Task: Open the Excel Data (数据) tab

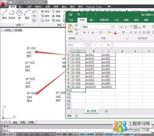Action: coord(126,20)
